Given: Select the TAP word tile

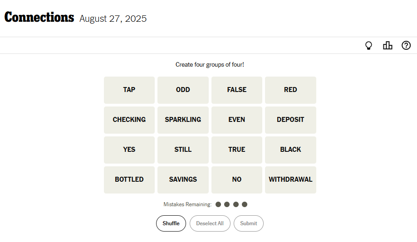Looking at the screenshot, I should (x=129, y=90).
